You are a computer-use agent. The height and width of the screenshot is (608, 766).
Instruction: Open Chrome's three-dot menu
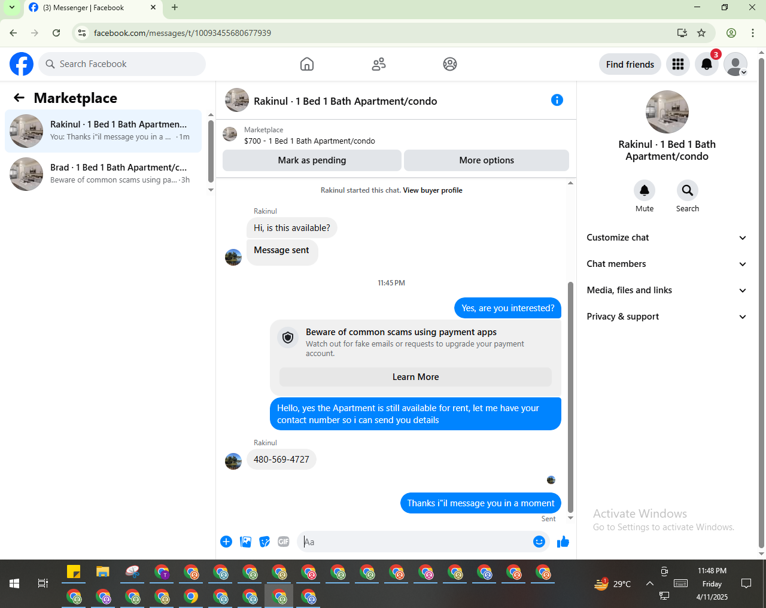(753, 33)
